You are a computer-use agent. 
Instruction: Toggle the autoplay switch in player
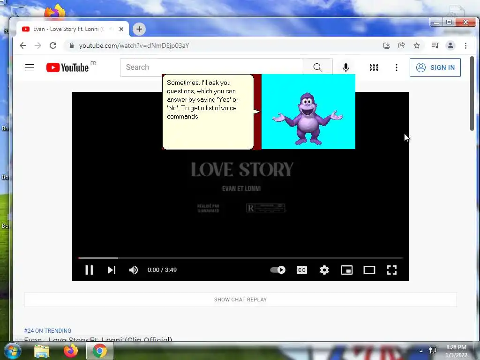pyautogui.click(x=278, y=270)
